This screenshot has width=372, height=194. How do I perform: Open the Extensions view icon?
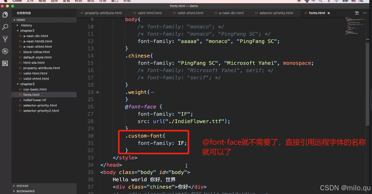click(5, 63)
